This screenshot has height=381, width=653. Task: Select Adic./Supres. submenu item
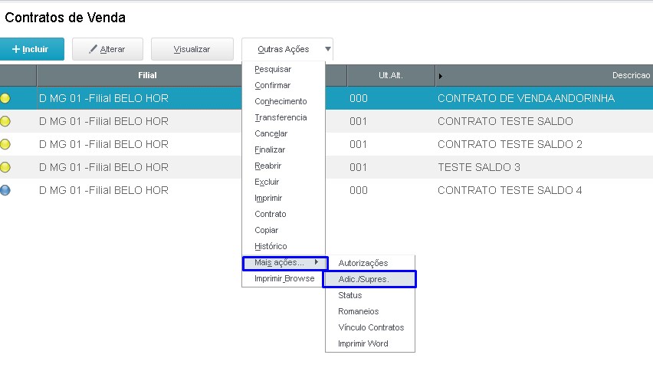pyautogui.click(x=369, y=279)
